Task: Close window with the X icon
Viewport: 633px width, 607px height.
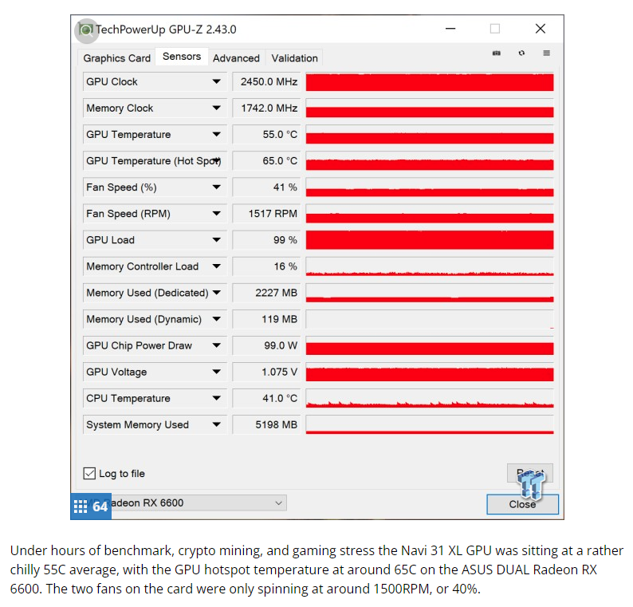Action: click(x=541, y=29)
